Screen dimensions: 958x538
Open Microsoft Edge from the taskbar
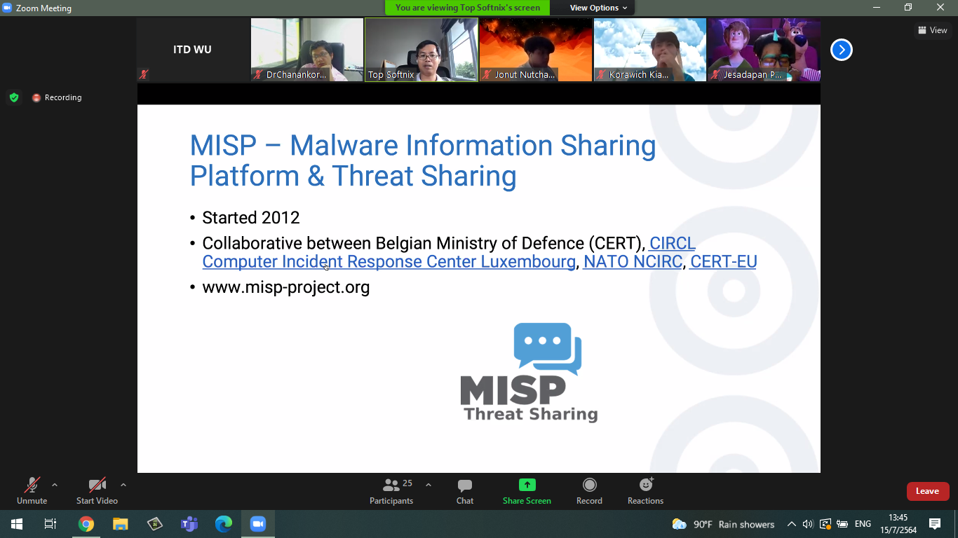(x=224, y=524)
